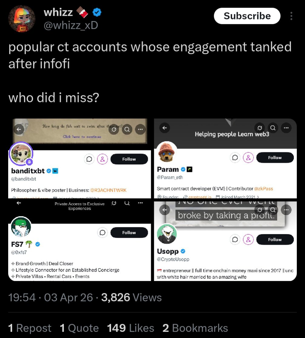Open the more options on banditxbt's banner
This screenshot has height=338, width=305.
[140, 130]
